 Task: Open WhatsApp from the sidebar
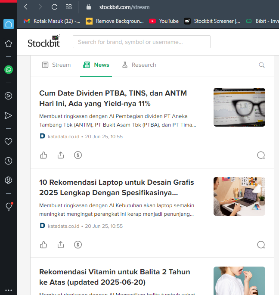click(9, 70)
